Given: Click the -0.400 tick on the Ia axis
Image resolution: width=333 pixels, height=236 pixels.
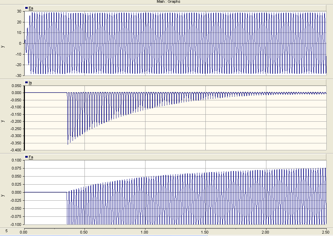Looking at the screenshot, I should [x=16, y=150].
